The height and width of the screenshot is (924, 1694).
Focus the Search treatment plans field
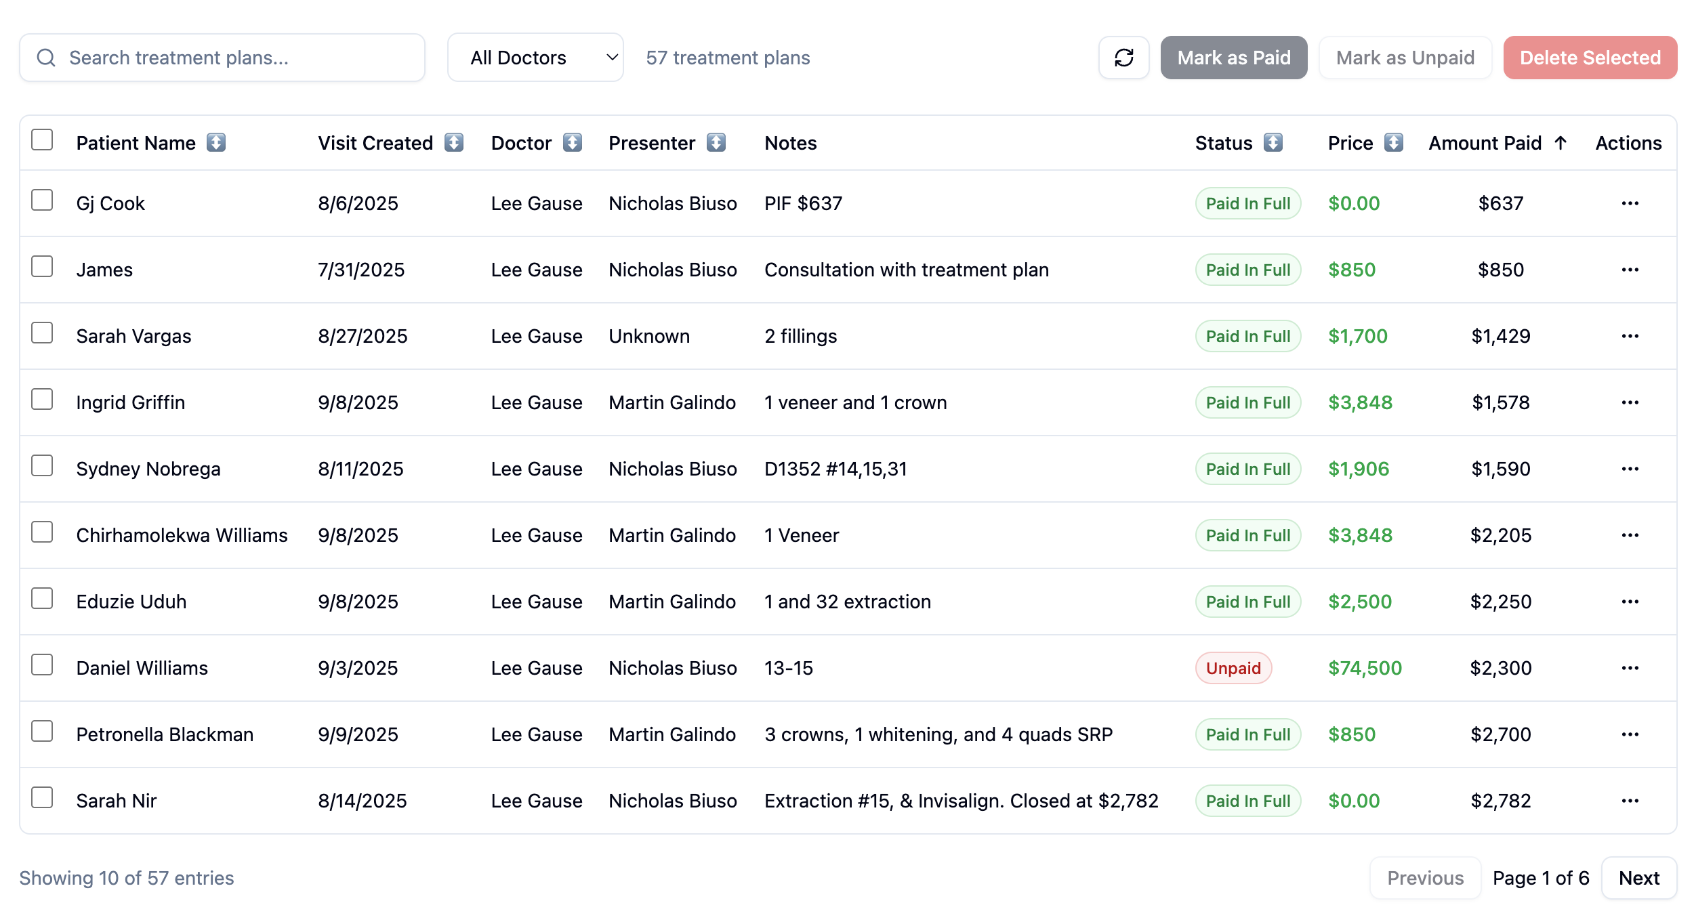pyautogui.click(x=237, y=58)
